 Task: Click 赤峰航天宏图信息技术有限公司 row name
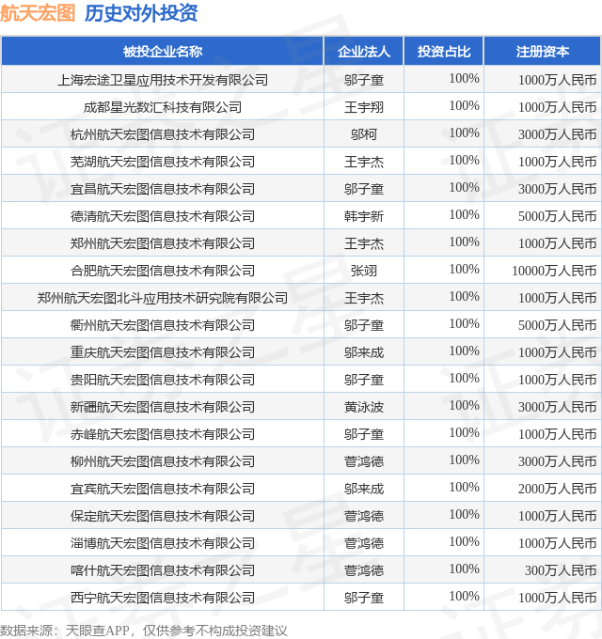(163, 434)
